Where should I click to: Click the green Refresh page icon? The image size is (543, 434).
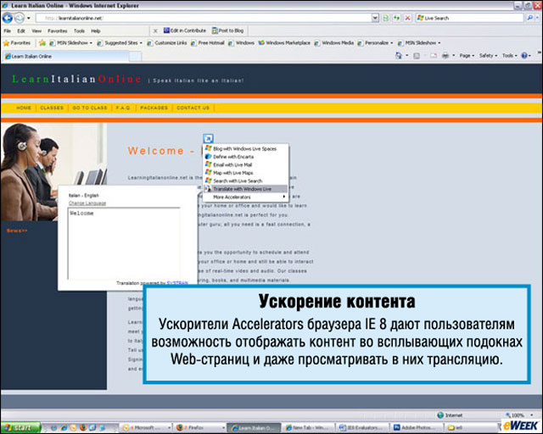396,18
